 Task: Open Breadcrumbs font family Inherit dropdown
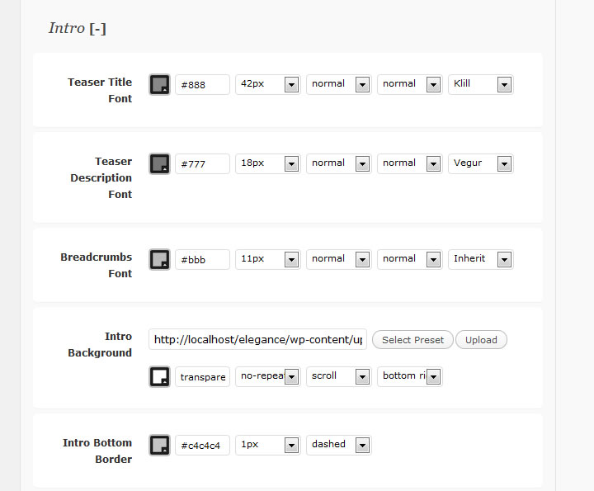click(480, 259)
